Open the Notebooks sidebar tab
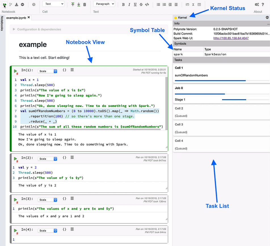 pos(2,23)
